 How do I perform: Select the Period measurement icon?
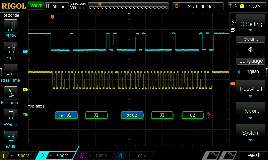pos(11,26)
